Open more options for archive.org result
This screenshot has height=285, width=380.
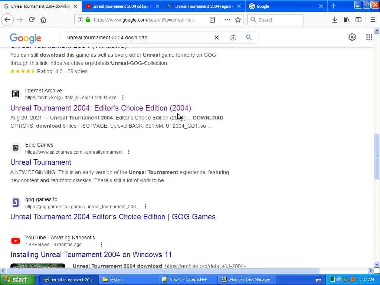tap(123, 98)
